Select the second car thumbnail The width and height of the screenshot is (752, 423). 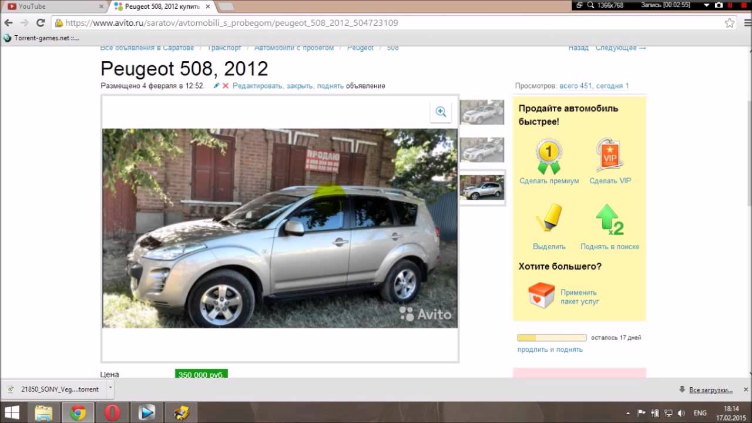pos(482,150)
